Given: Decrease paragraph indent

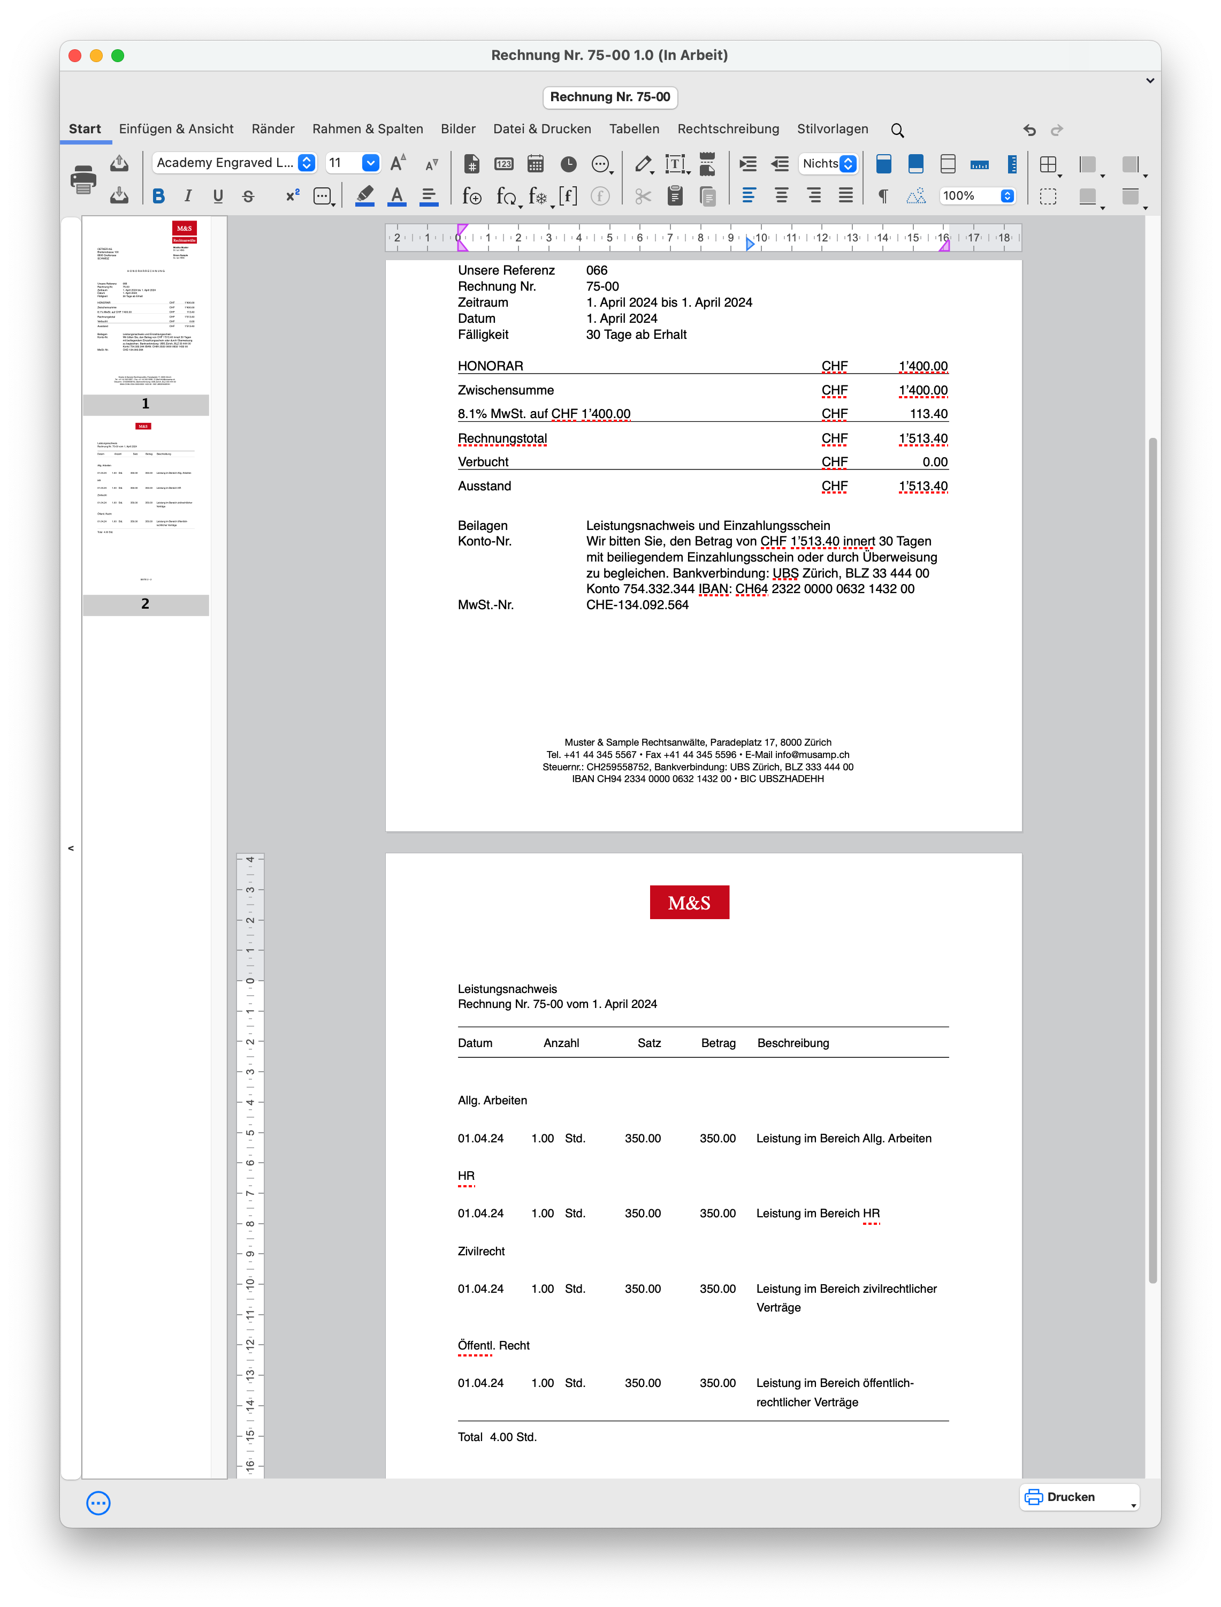Looking at the screenshot, I should coord(780,164).
